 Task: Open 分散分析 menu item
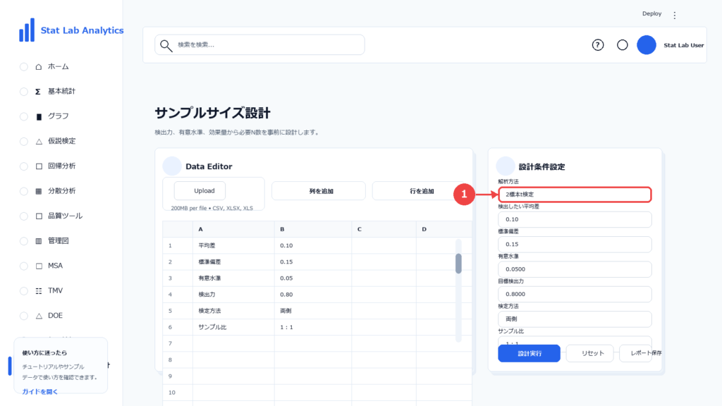pos(62,191)
